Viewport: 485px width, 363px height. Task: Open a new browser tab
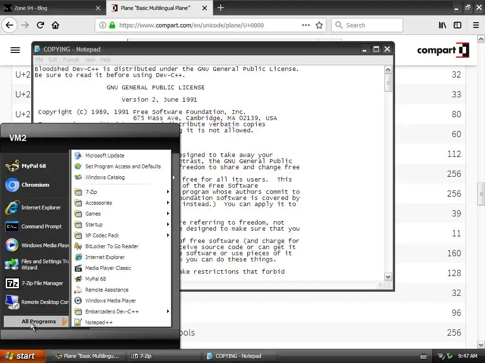click(x=221, y=8)
